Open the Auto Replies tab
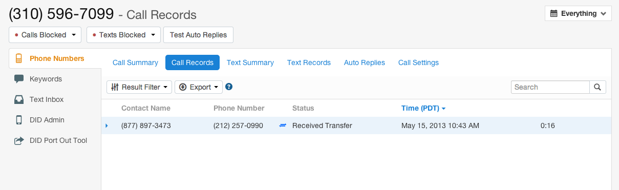The height and width of the screenshot is (190, 619). (365, 62)
